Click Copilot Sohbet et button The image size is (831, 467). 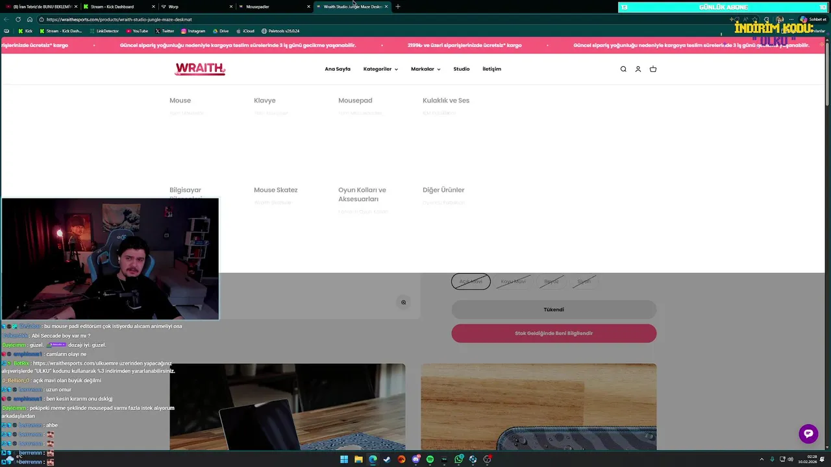tap(813, 19)
